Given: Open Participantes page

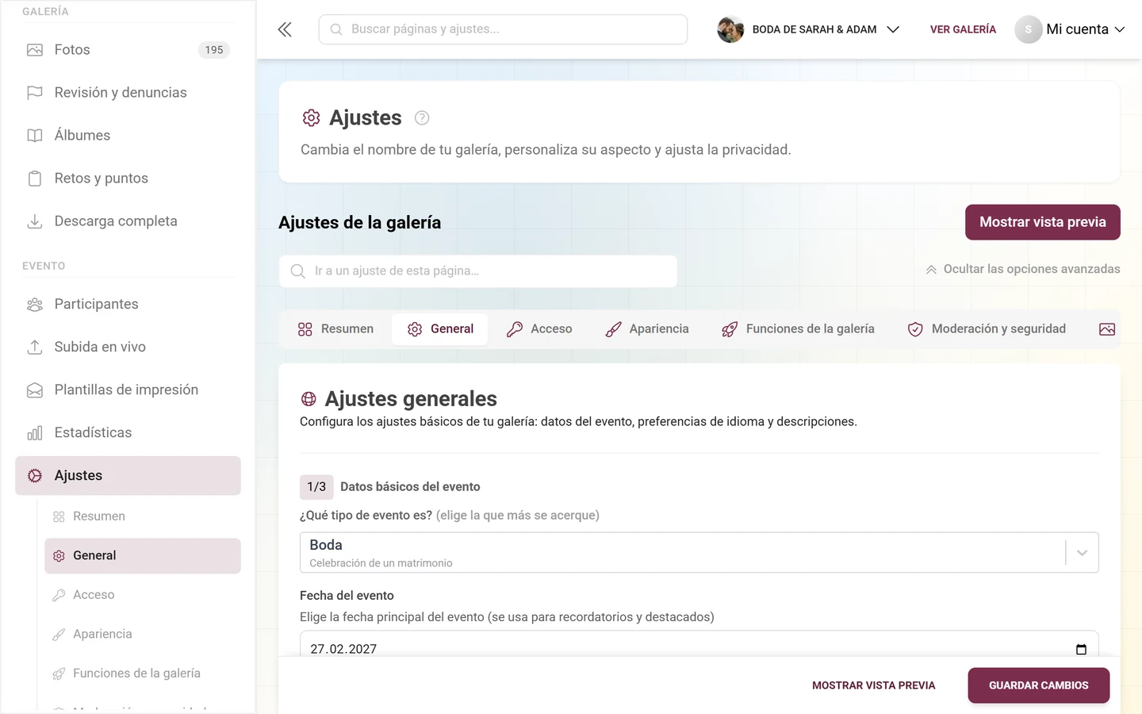Looking at the screenshot, I should tap(128, 305).
